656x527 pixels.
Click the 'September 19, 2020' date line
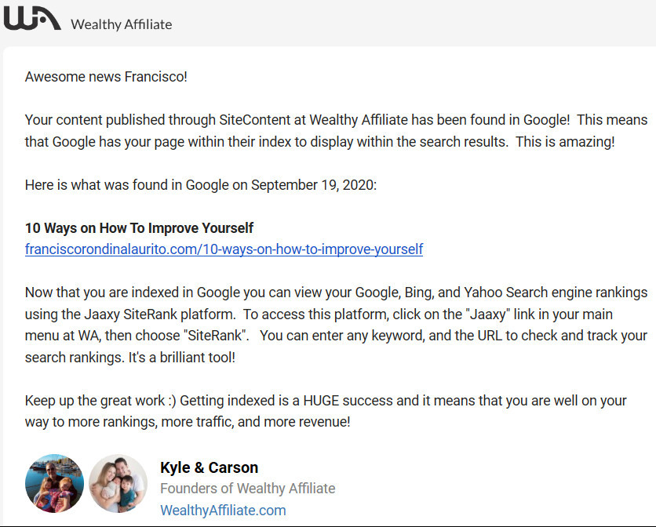[201, 185]
